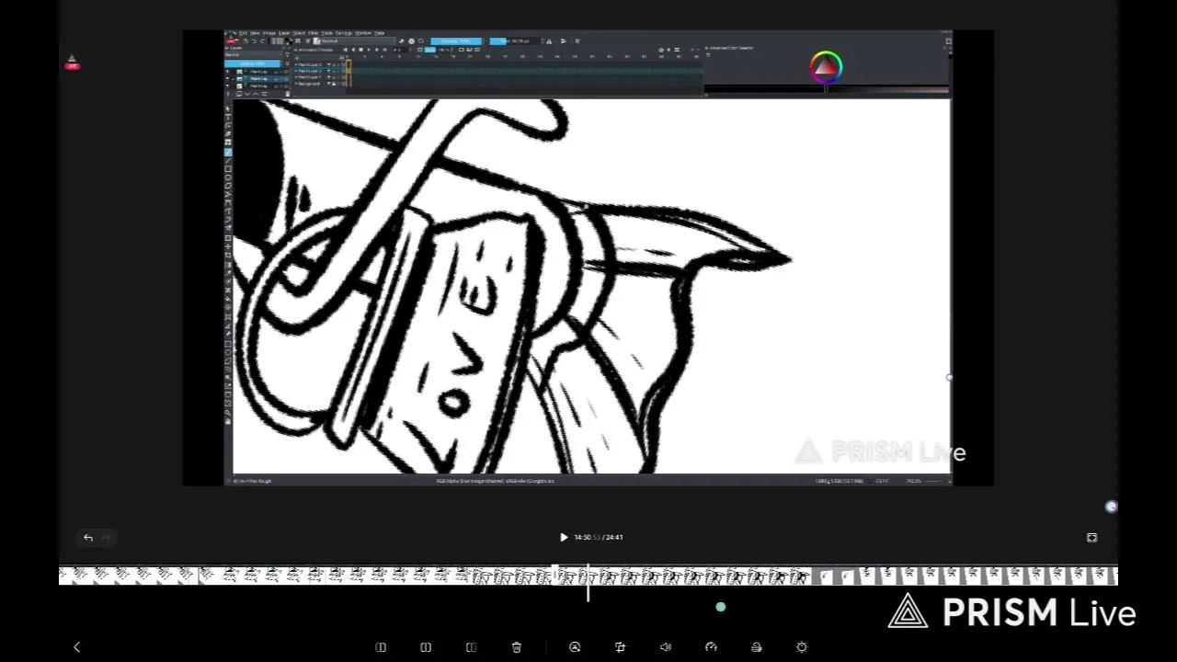The width and height of the screenshot is (1177, 662).
Task: Click the first split clip icon
Action: pyautogui.click(x=381, y=647)
